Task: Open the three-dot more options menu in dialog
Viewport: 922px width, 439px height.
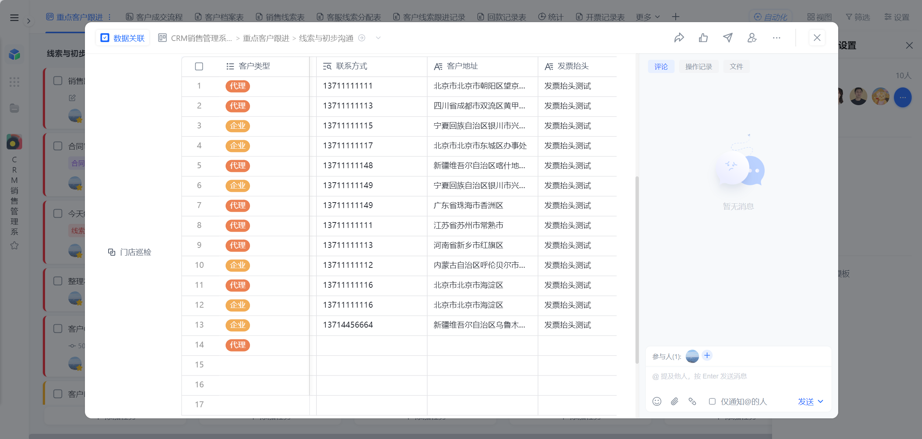Action: [x=777, y=38]
